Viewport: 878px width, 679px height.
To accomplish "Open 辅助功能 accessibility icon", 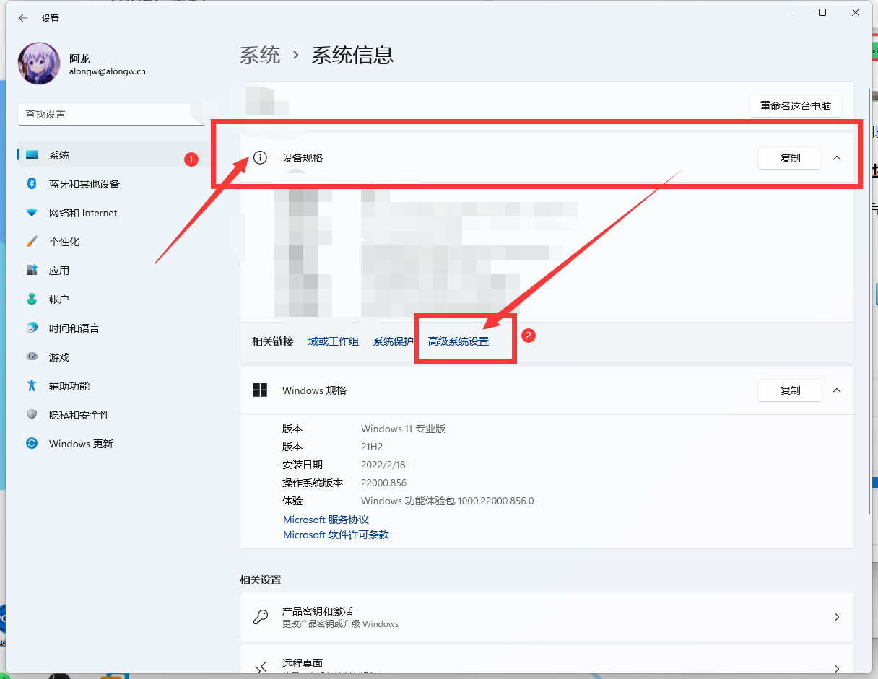I will point(32,386).
